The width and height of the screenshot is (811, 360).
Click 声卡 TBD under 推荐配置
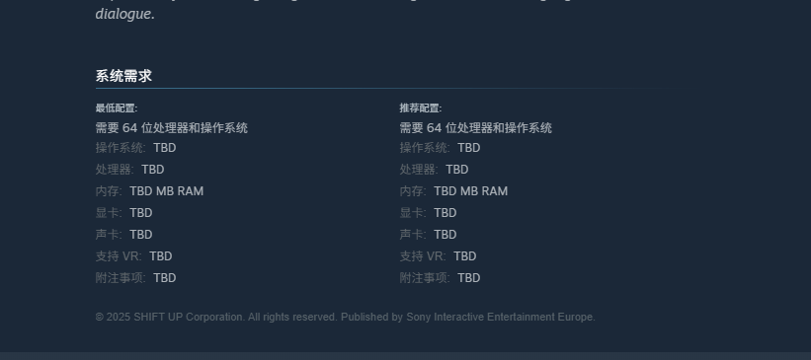429,235
